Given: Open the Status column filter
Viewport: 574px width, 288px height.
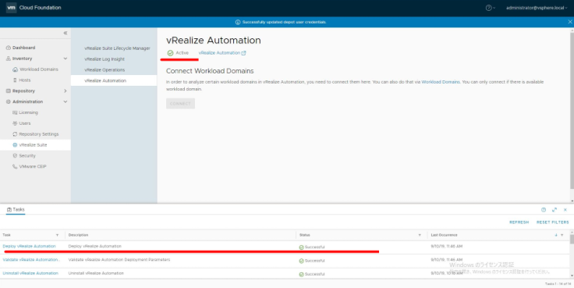Looking at the screenshot, I should point(420,235).
